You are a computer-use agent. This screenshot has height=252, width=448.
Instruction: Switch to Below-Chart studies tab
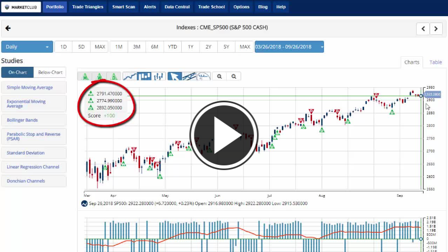coord(50,73)
